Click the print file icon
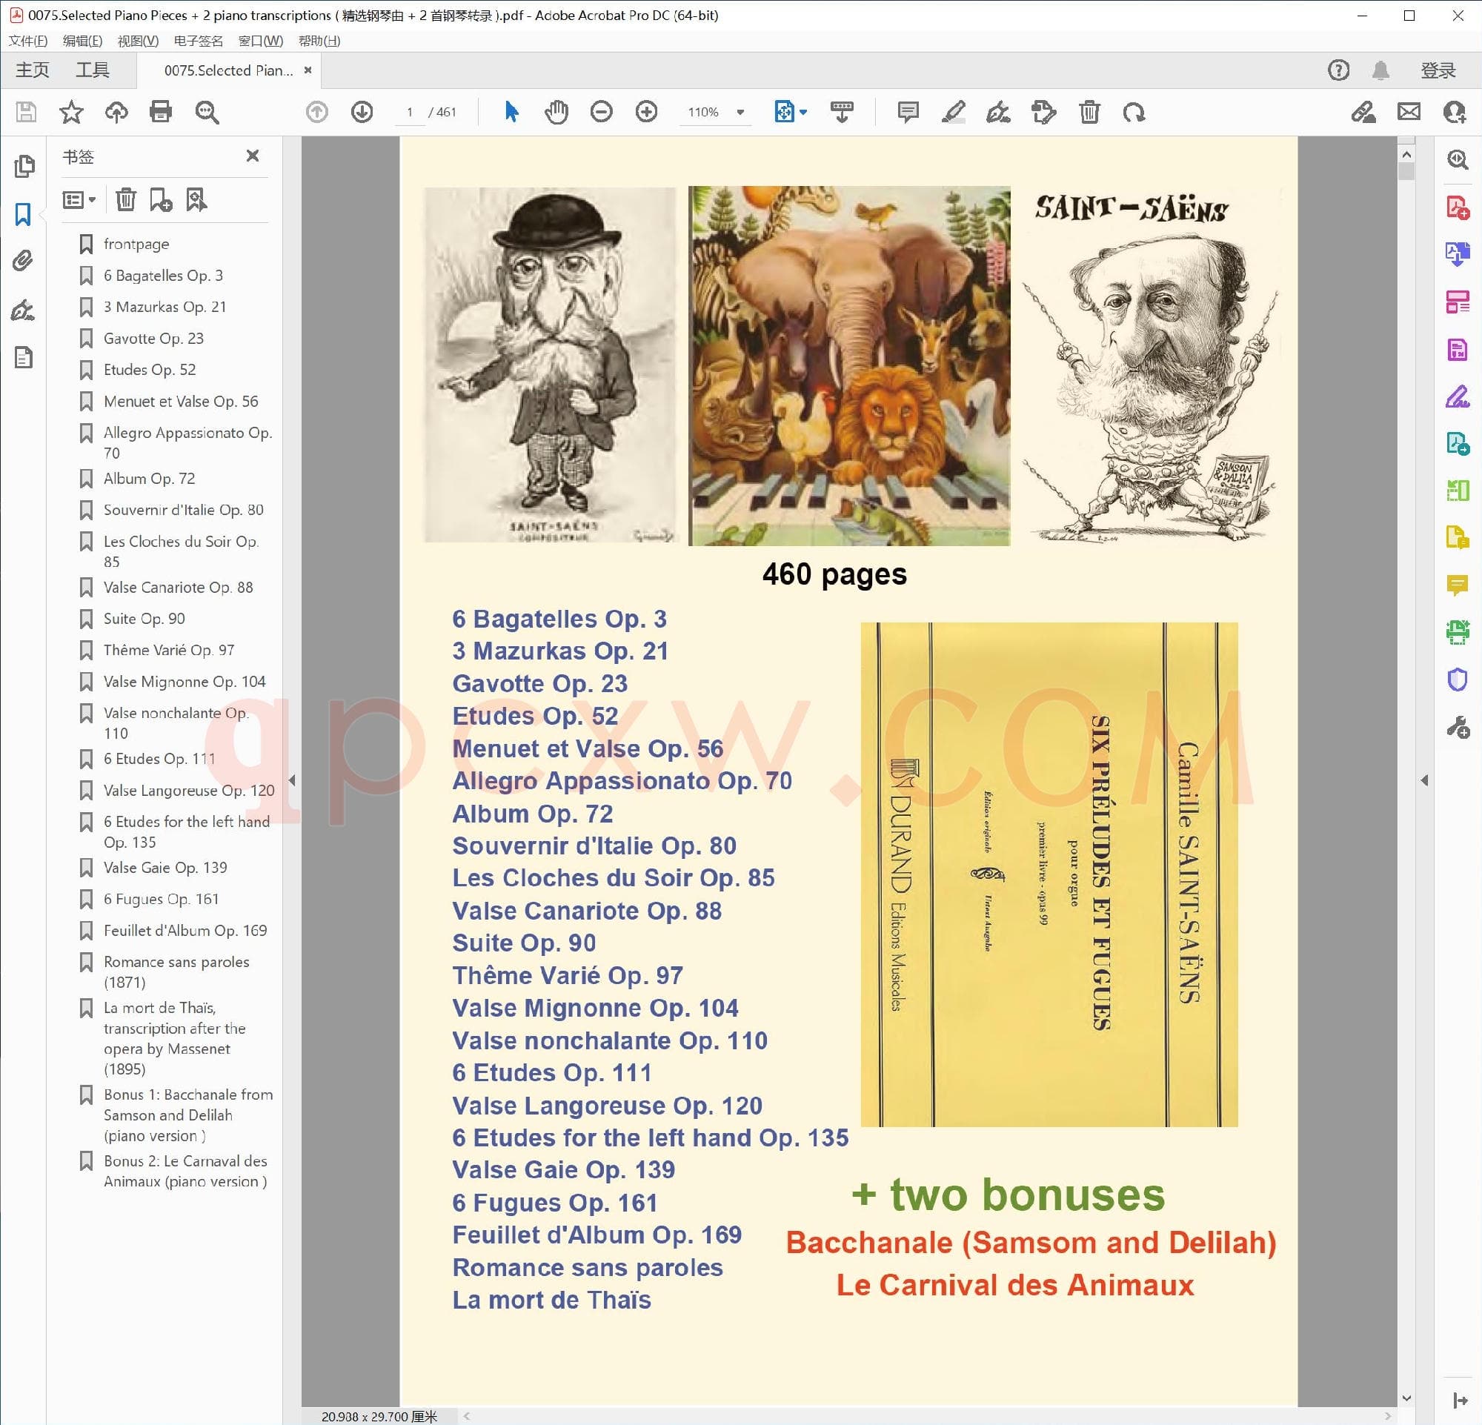Screen dimensions: 1482x1425 coord(160,112)
